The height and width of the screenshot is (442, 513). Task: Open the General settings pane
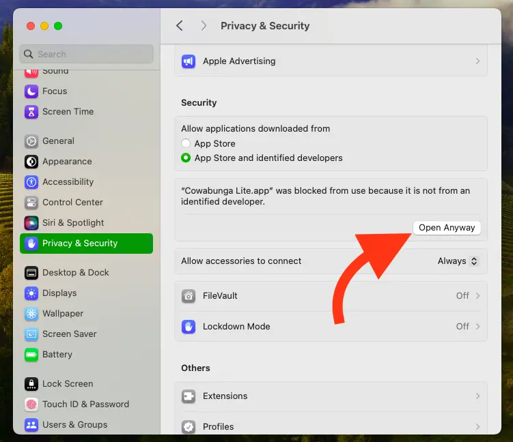coord(86,141)
